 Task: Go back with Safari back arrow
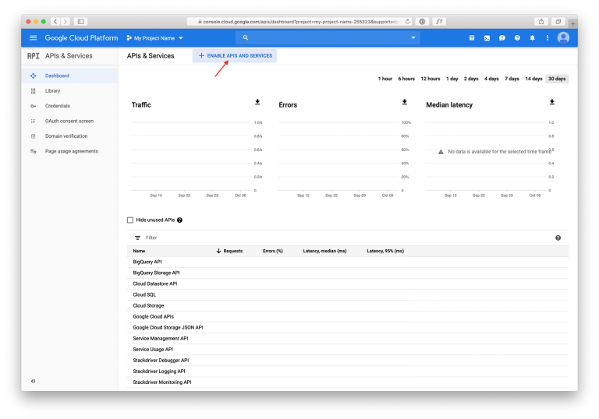tap(55, 21)
